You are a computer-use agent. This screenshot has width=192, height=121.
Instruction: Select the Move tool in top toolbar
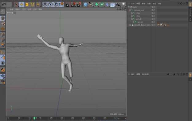pos(22,5)
